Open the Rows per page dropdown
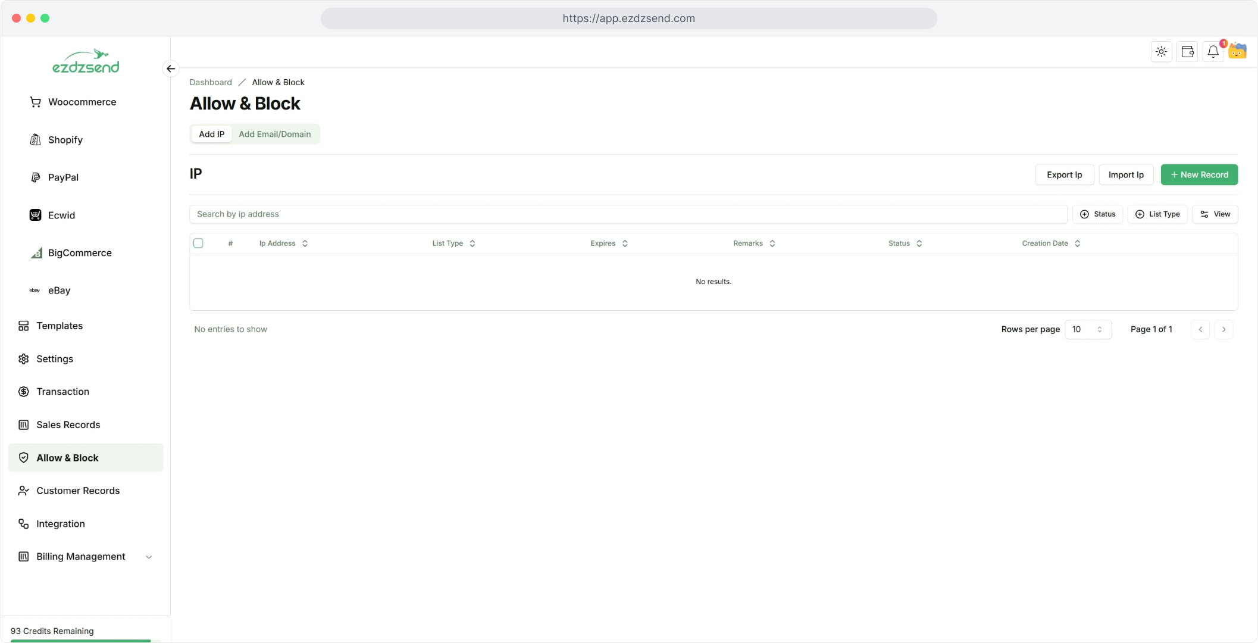The height and width of the screenshot is (643, 1258). point(1087,329)
